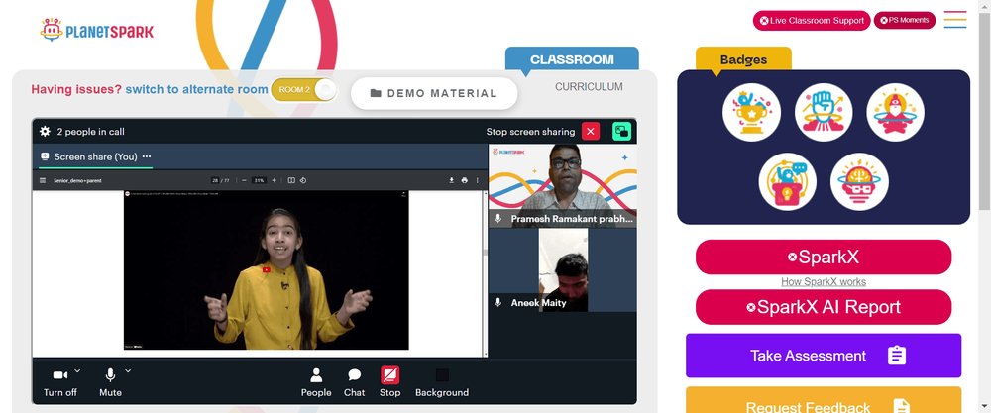Screen dimensions: 991x413
Task: Click microphone icon beside Aneek Maity
Action: [x=498, y=302]
